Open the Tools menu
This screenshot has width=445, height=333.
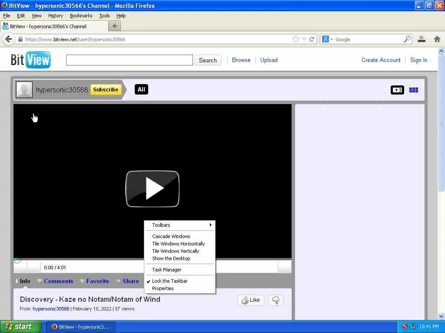104,16
